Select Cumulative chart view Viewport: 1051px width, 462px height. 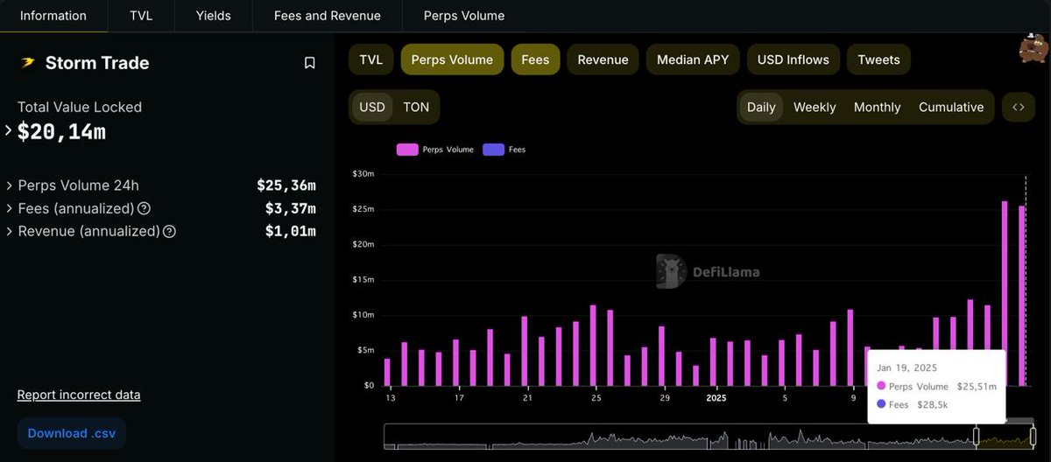click(951, 107)
